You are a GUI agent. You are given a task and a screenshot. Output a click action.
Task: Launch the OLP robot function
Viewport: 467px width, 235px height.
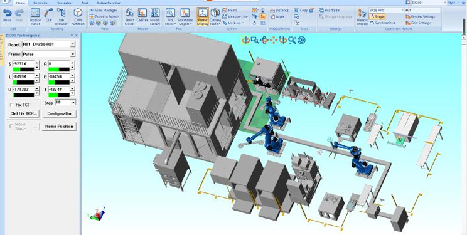click(48, 15)
